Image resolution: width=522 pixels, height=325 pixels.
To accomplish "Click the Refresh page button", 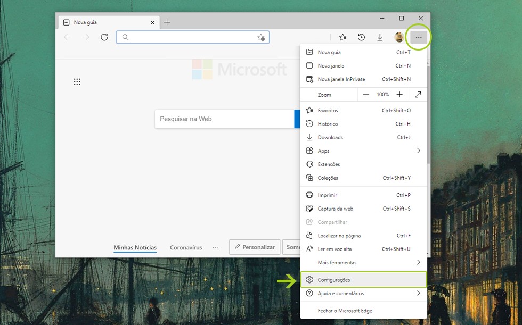I will tap(104, 37).
